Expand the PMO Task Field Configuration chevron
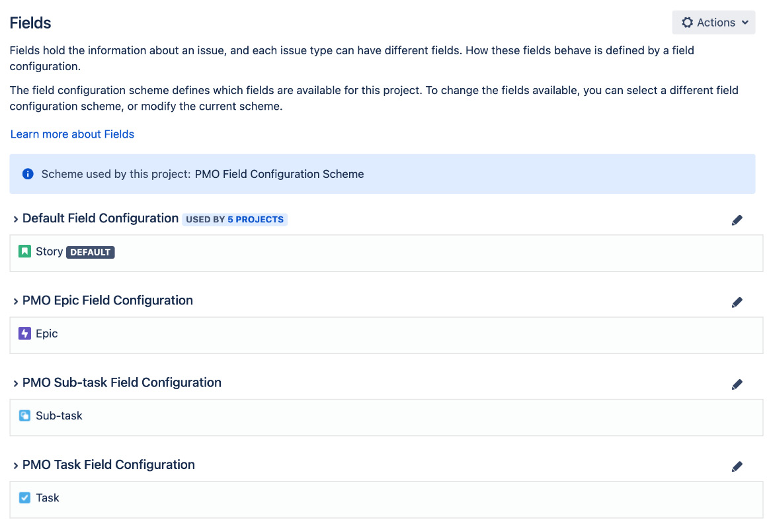This screenshot has width=769, height=528. pyautogui.click(x=15, y=465)
